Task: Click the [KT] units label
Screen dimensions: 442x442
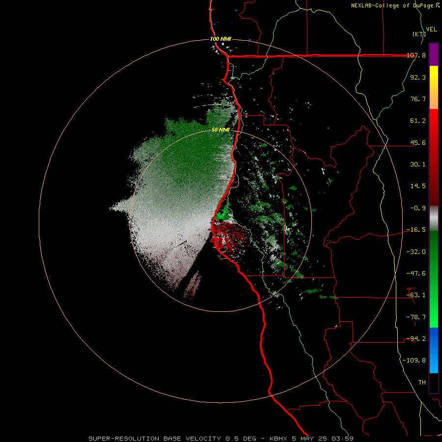Action: coord(419,34)
